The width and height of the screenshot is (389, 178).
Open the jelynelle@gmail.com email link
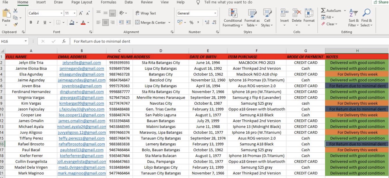point(82,63)
